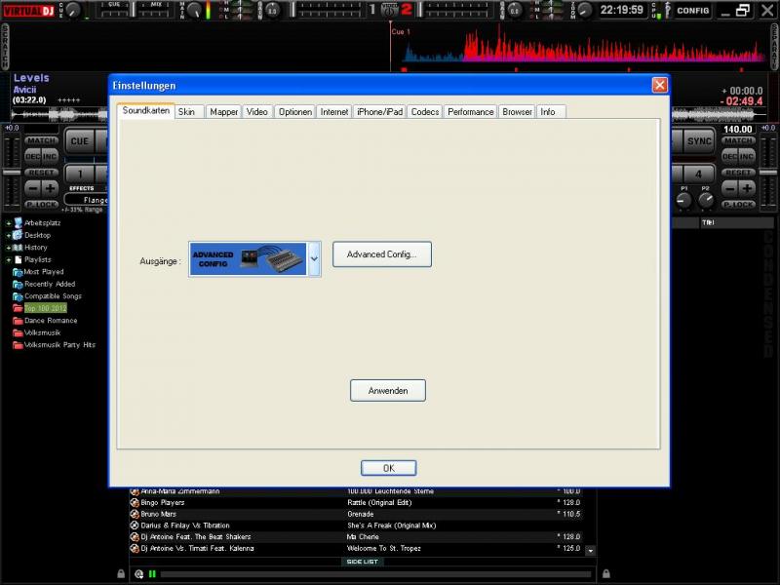This screenshot has width=780, height=585.
Task: Click the left deck pitch minus button
Action: point(33,188)
